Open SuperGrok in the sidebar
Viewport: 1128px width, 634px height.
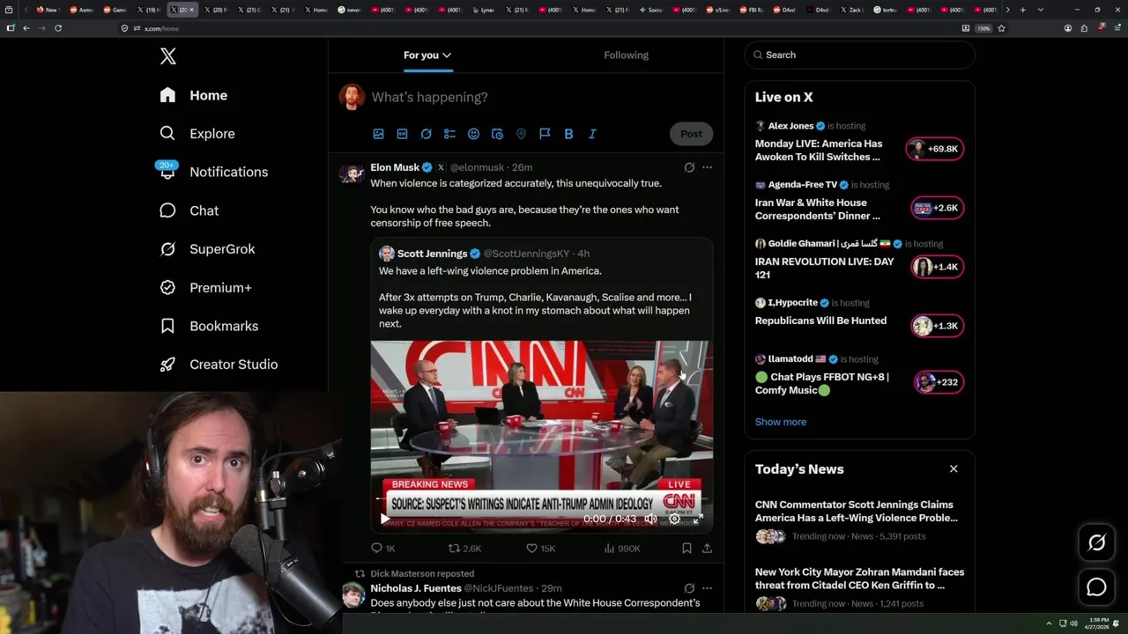pyautogui.click(x=207, y=249)
